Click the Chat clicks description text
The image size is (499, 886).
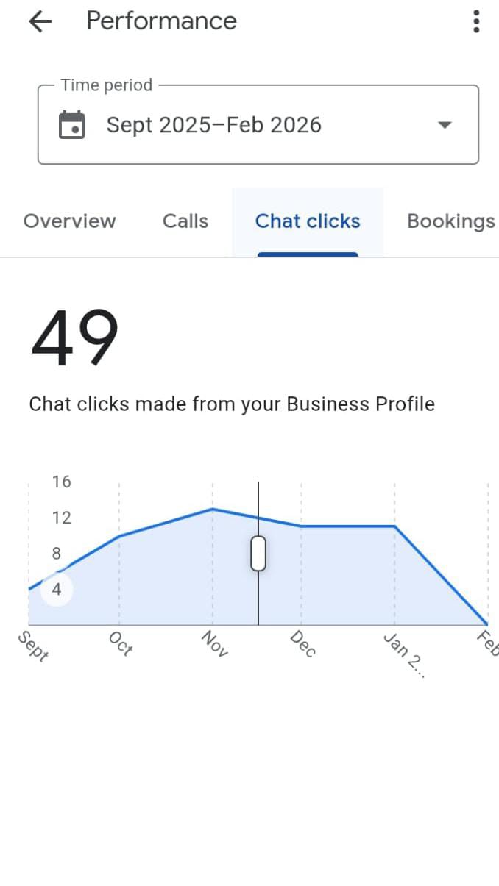232,404
